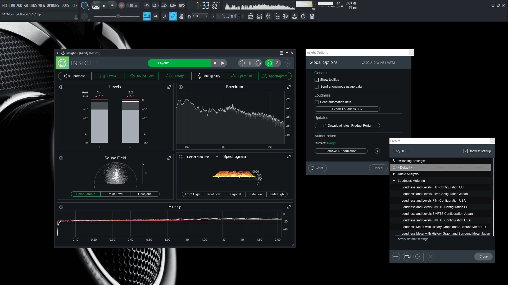
Task: Toggle the History module tab
Action: coord(175,76)
